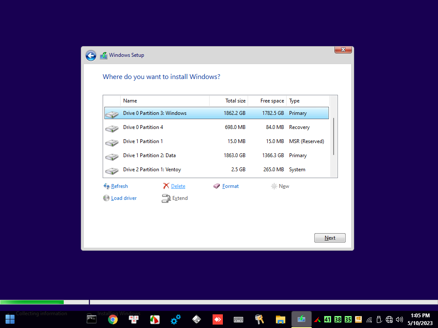Image resolution: width=438 pixels, height=328 pixels.
Task: Click the Refresh link
Action: tap(119, 186)
